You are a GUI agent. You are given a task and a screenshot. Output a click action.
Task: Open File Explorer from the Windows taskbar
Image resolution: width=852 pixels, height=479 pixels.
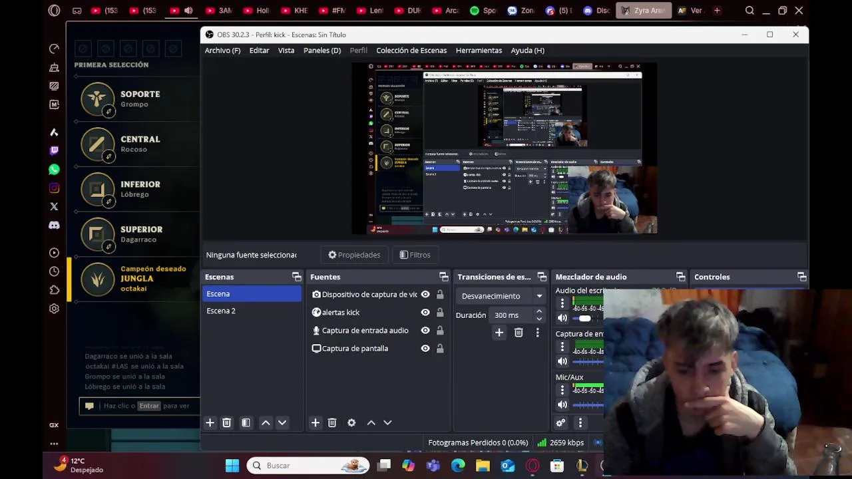[x=483, y=466]
